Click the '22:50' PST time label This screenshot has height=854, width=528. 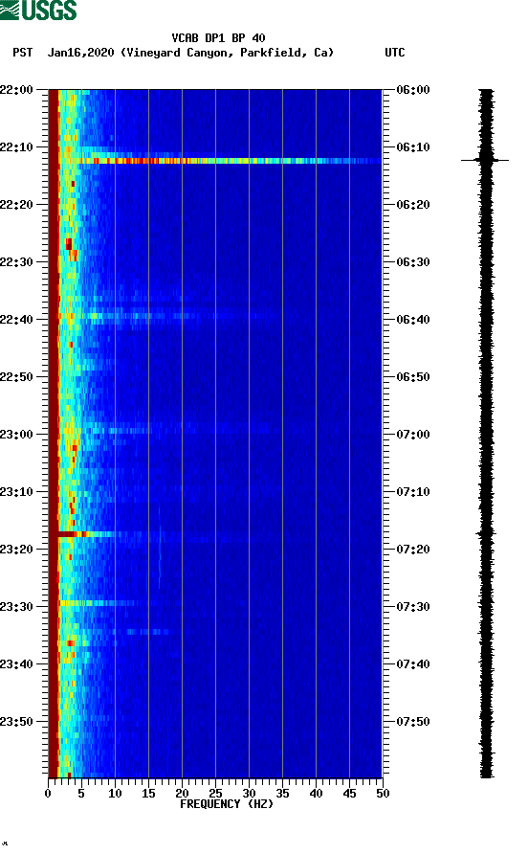[16, 377]
